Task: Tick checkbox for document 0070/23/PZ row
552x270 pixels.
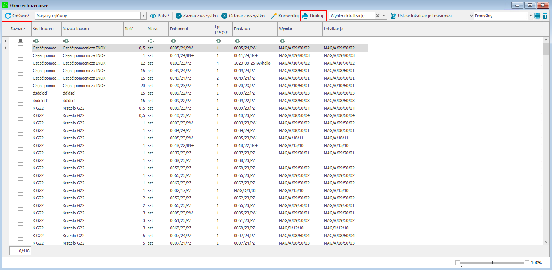Action: pyautogui.click(x=21, y=85)
